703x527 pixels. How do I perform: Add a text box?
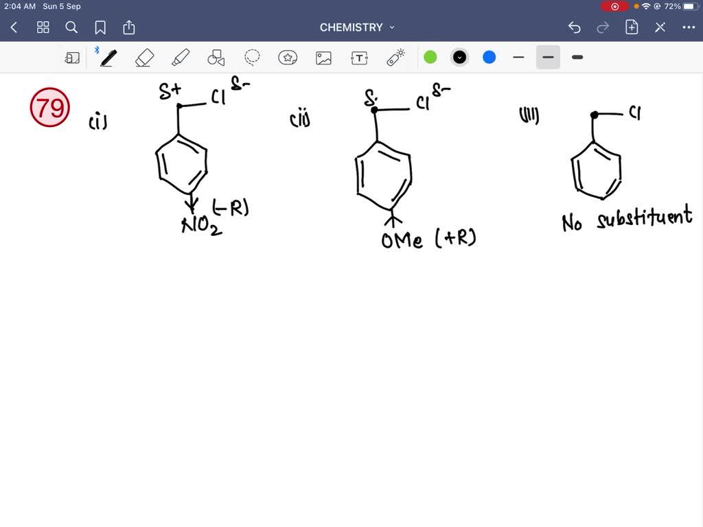pyautogui.click(x=359, y=58)
